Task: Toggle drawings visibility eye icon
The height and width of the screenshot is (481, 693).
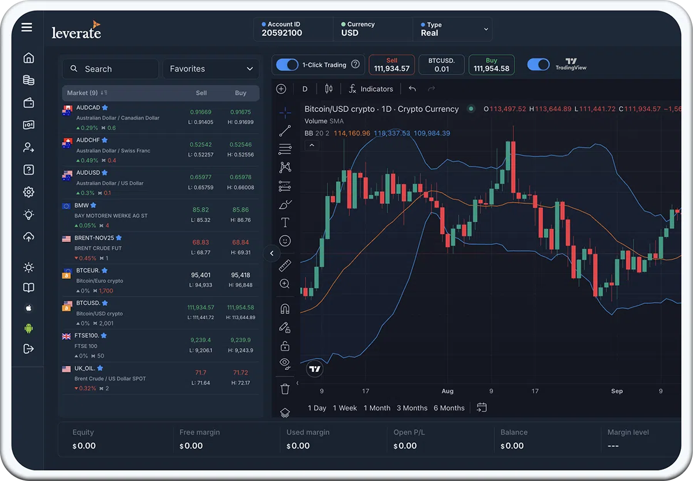Action: click(x=285, y=363)
